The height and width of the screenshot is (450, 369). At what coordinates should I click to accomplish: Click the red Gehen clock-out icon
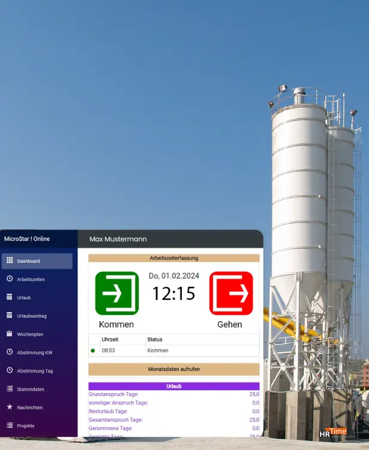click(x=231, y=293)
